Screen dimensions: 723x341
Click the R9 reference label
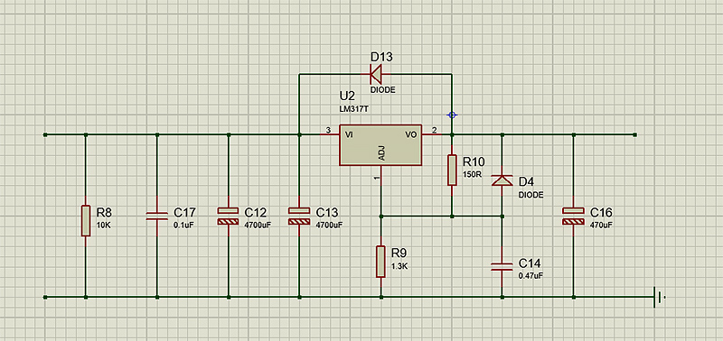pos(399,253)
